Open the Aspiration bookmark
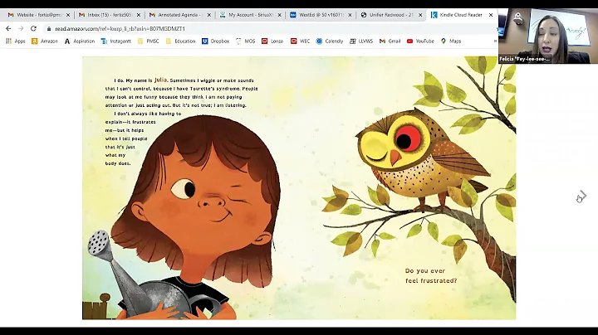 coord(80,41)
